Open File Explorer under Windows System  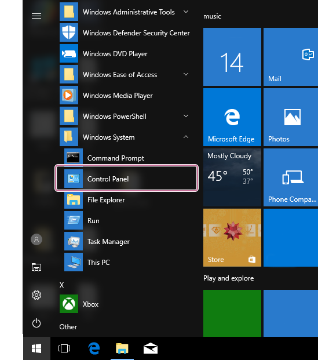pos(74,200)
